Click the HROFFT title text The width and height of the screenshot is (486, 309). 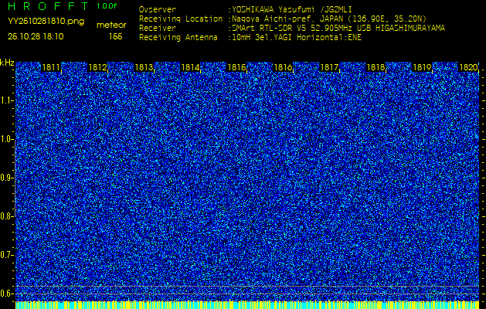click(x=48, y=5)
